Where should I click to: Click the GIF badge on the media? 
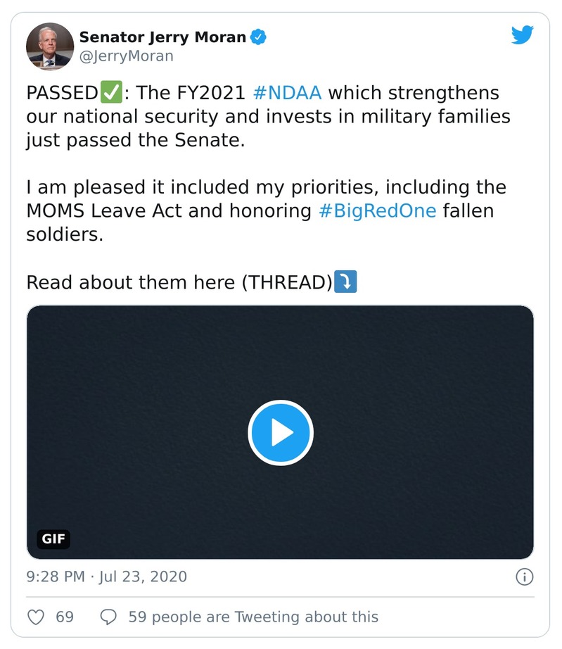[x=53, y=539]
